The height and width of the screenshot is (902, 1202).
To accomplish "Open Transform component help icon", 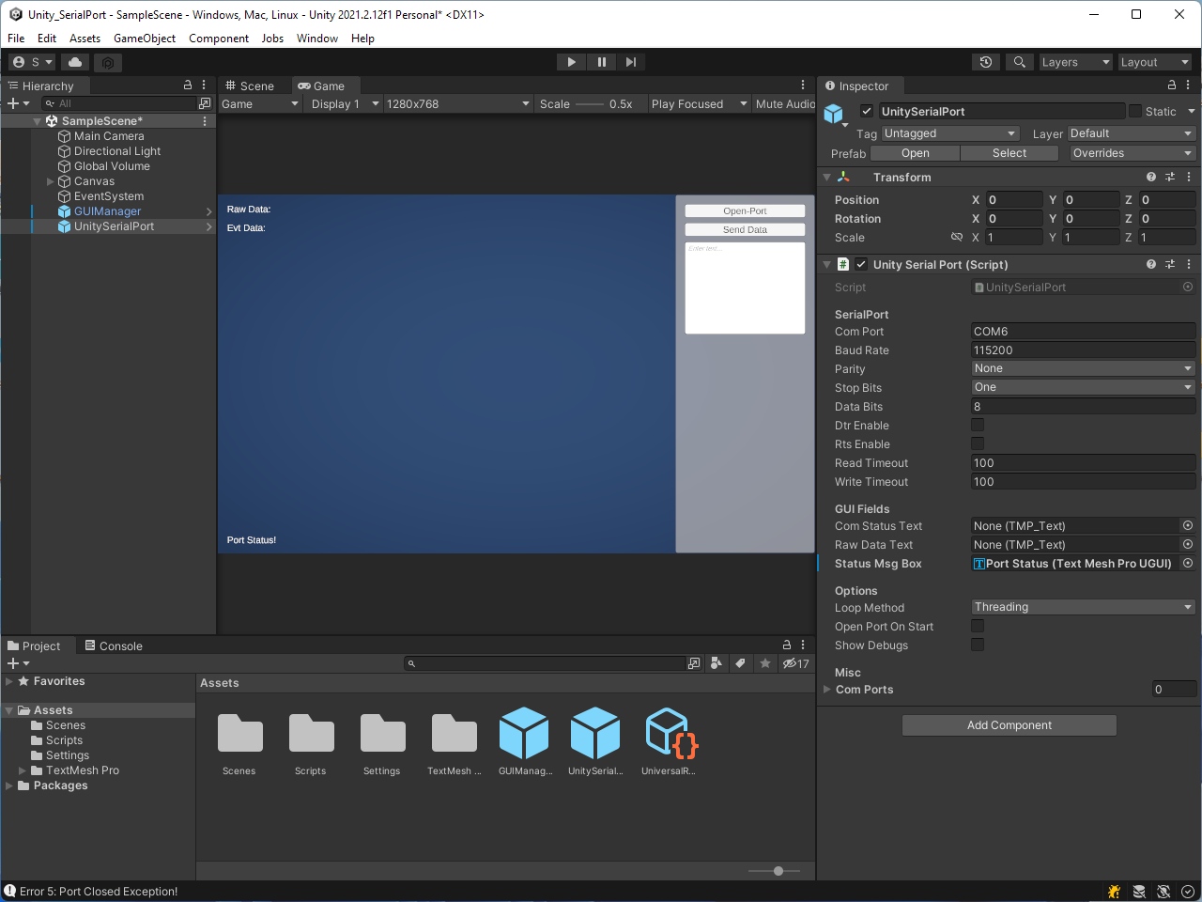I will pos(1150,177).
